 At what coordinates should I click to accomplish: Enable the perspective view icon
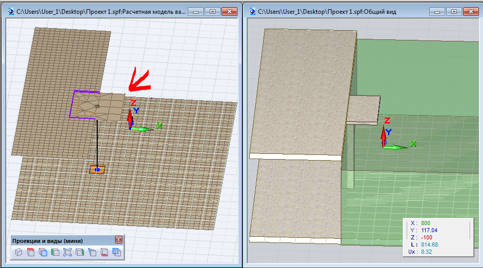[x=92, y=252]
